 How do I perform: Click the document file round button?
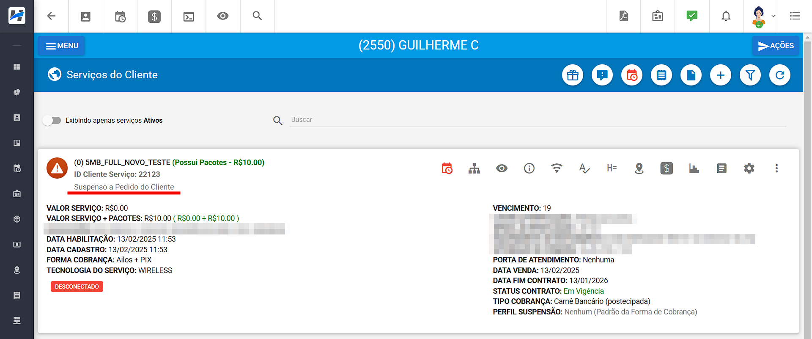691,75
